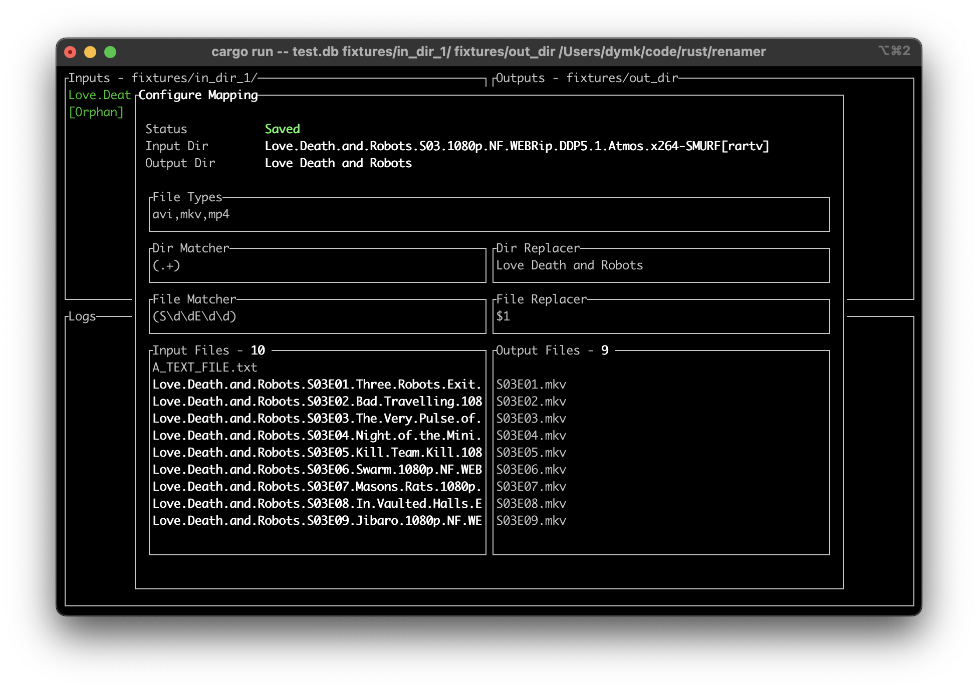Select the Love.Deat entry in Inputs list
Viewport: 978px width, 690px height.
coord(99,95)
